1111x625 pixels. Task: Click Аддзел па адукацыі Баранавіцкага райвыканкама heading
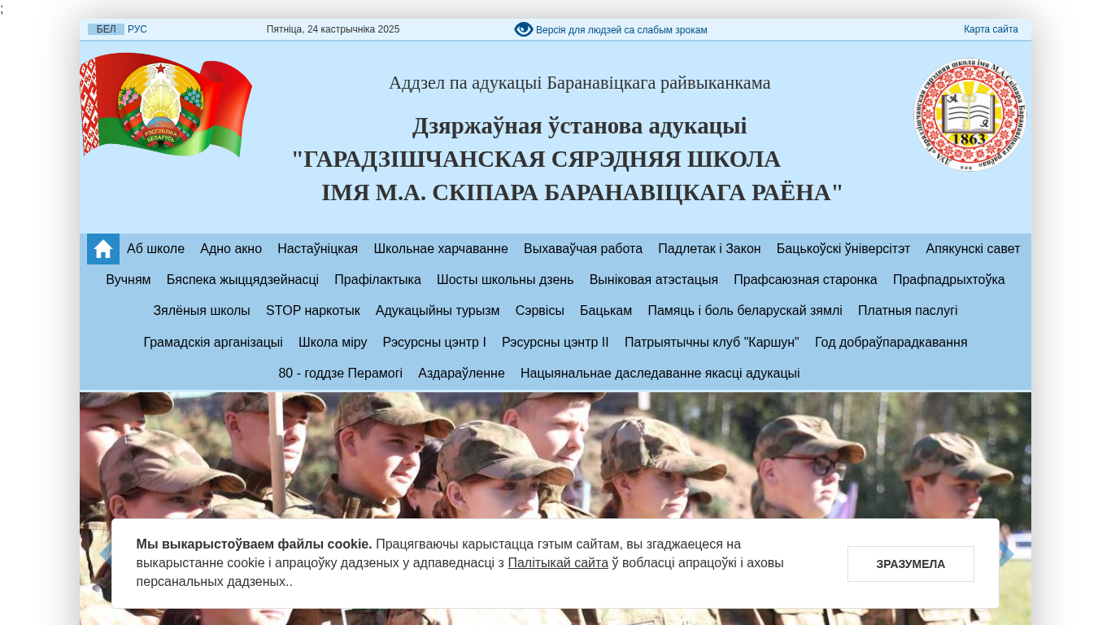[580, 83]
